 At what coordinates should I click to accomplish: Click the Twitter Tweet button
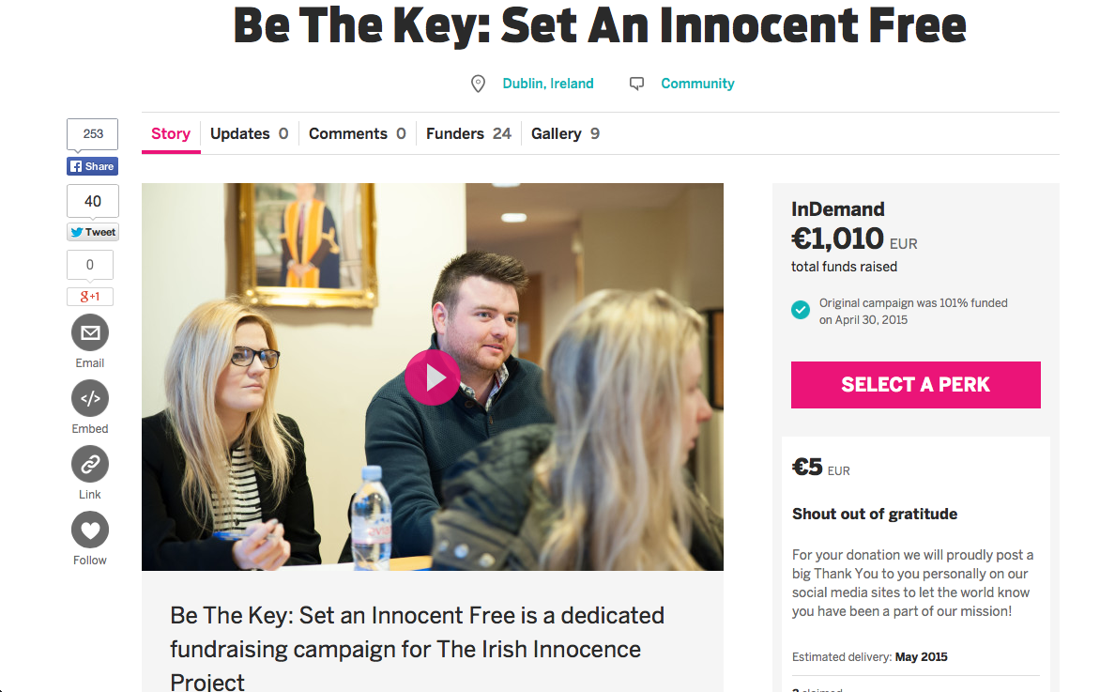92,232
